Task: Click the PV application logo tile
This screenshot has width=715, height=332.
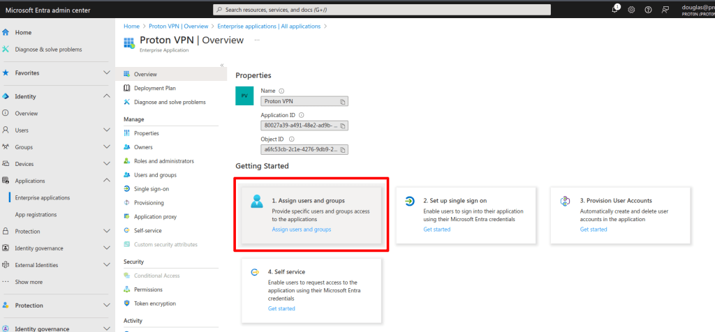Action: click(244, 96)
